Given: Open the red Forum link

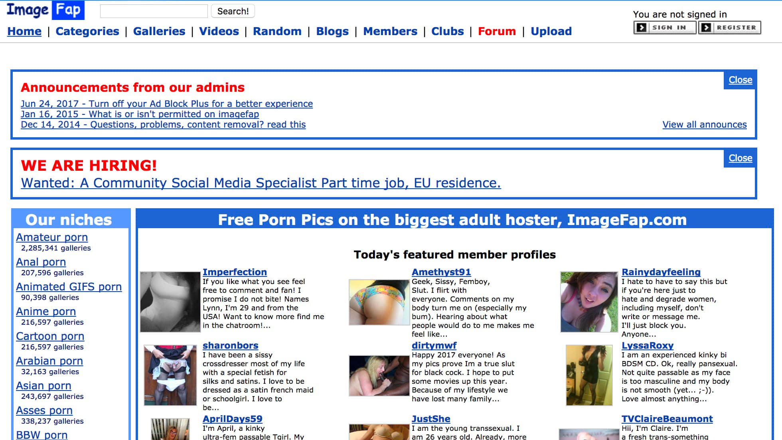Looking at the screenshot, I should tap(497, 31).
